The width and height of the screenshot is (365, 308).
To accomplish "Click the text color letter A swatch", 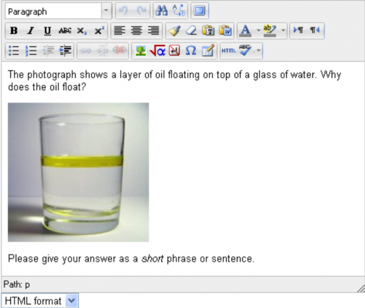I will coord(245,30).
